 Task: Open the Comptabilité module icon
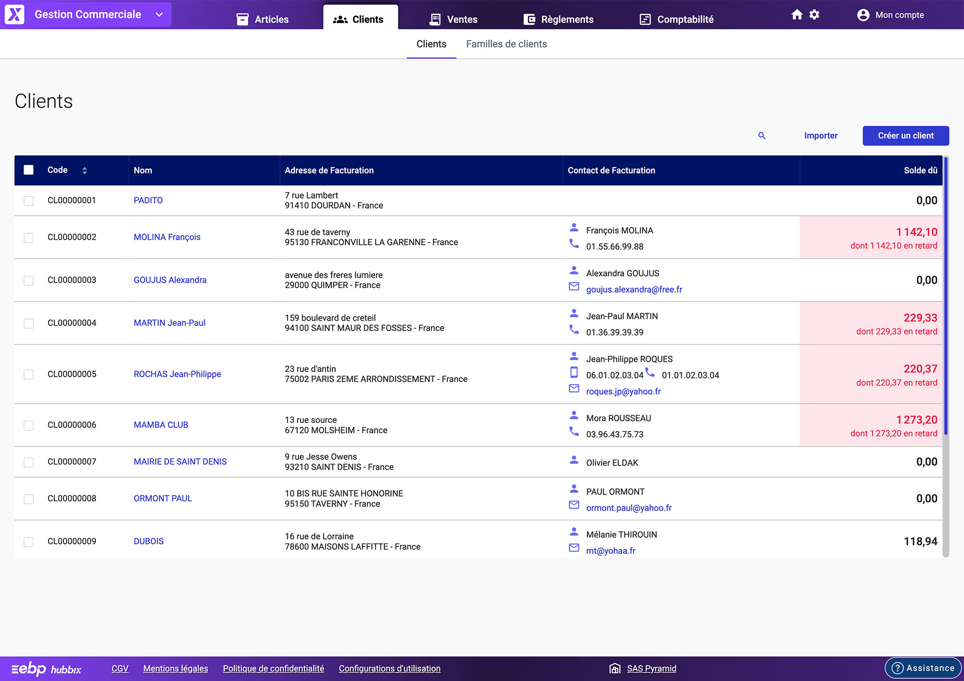pos(644,19)
